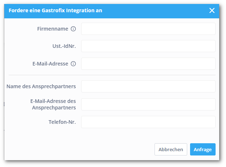Click the first E-Mail-Adresse label text
This screenshot has width=226, height=167.
[50, 64]
